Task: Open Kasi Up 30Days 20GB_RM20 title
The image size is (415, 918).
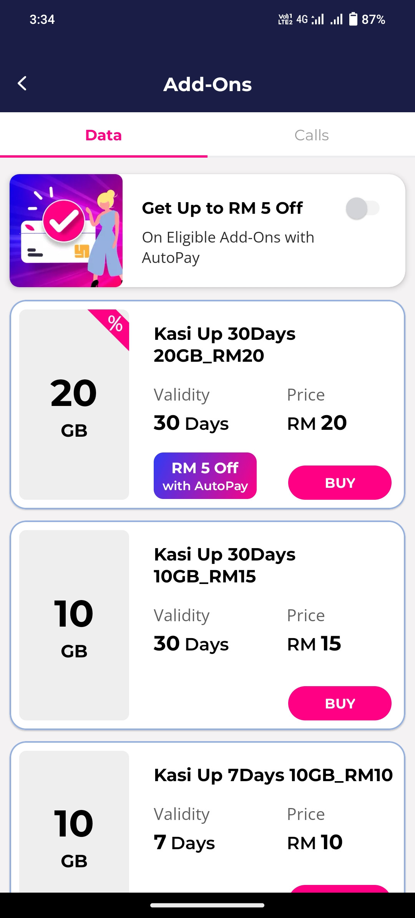Action: [x=225, y=344]
